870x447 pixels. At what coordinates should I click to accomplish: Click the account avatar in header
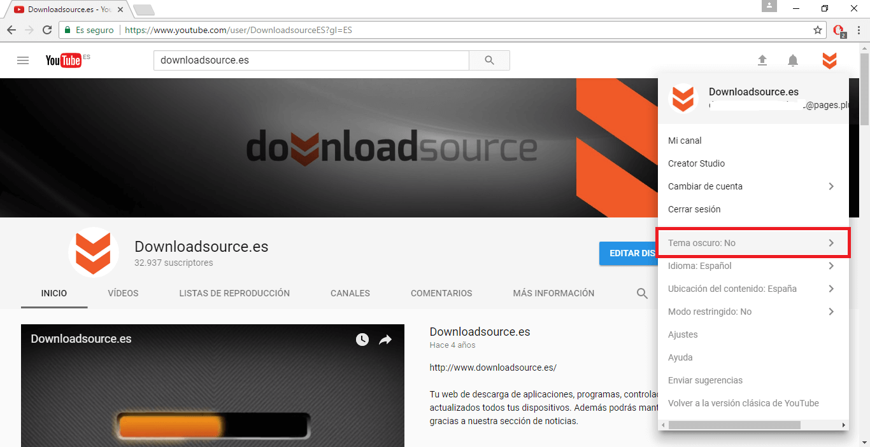coord(829,60)
